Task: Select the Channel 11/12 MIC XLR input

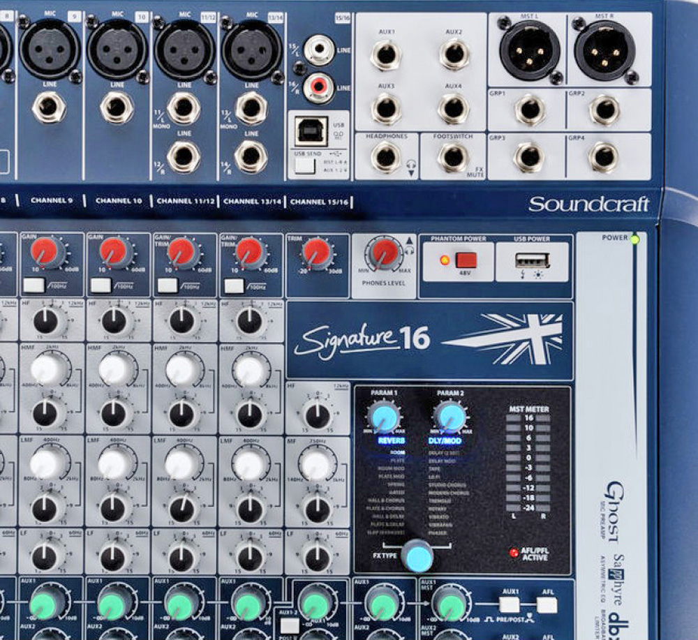Action: pyautogui.click(x=185, y=50)
